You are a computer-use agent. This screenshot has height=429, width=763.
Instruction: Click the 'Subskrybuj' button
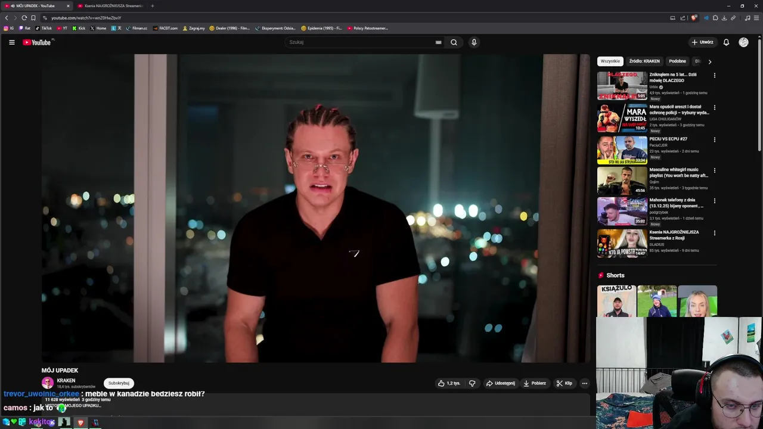click(x=119, y=383)
